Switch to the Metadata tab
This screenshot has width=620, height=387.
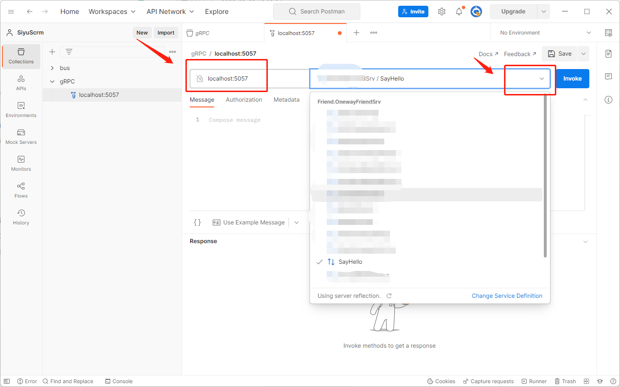pyautogui.click(x=287, y=100)
